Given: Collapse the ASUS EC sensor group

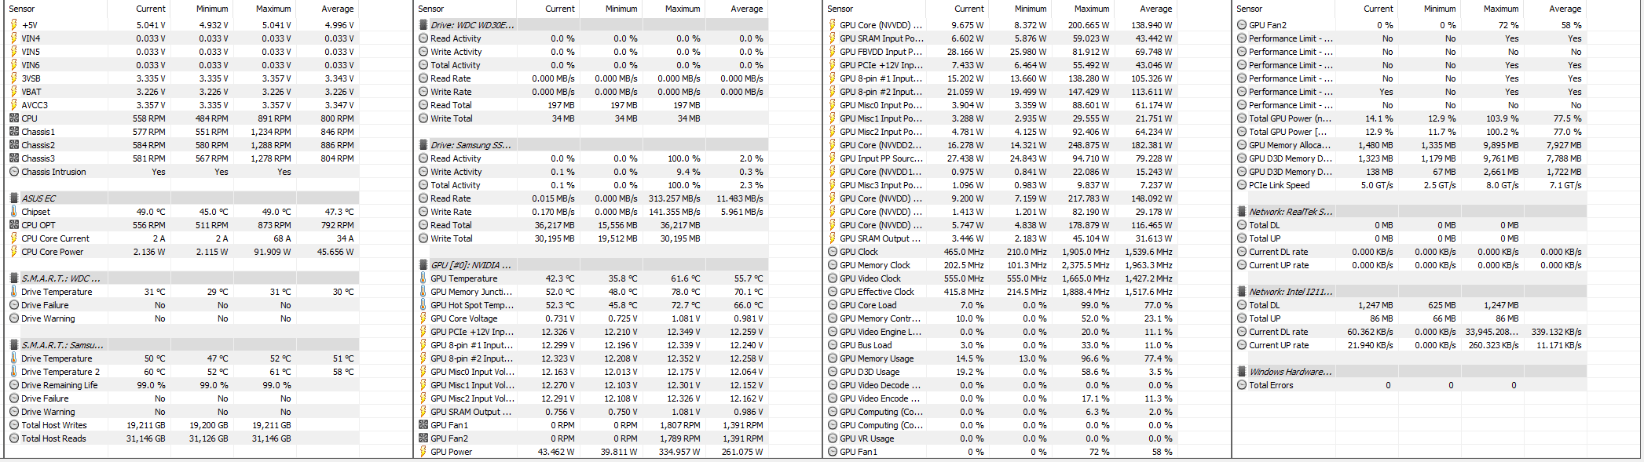Looking at the screenshot, I should [14, 198].
